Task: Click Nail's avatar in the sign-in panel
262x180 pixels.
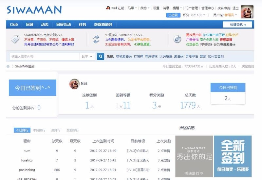Action: (x=74, y=84)
